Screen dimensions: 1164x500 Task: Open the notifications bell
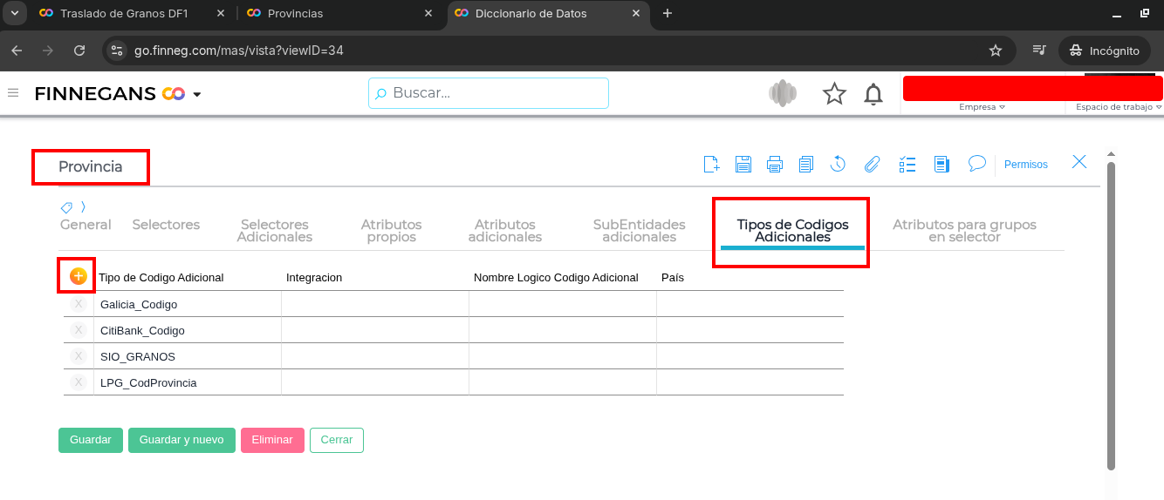point(873,94)
